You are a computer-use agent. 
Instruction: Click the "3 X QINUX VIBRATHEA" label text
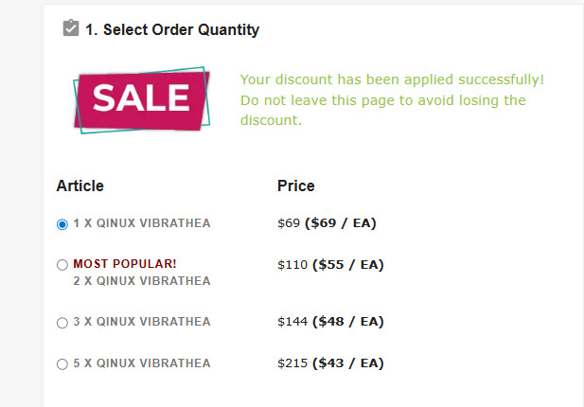click(x=142, y=322)
